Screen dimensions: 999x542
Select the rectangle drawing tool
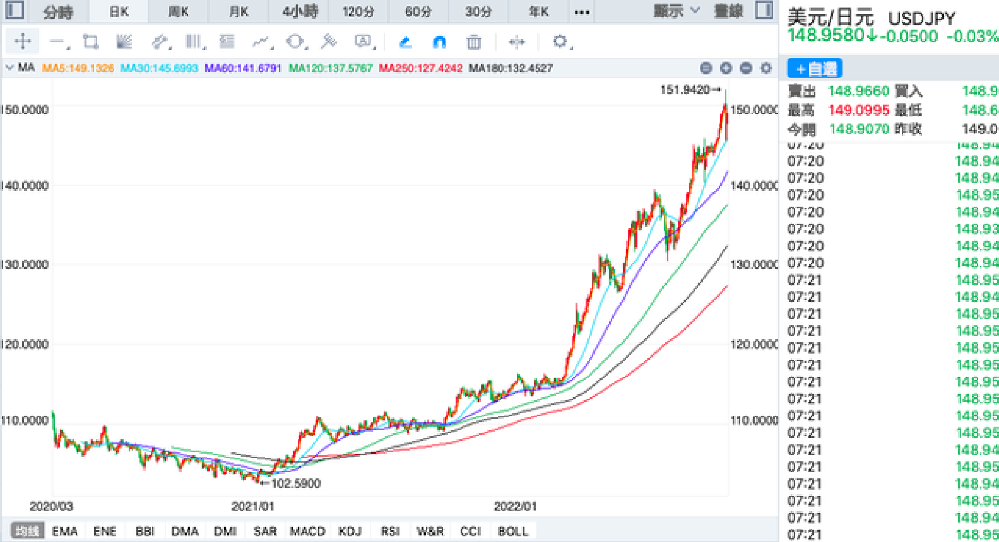coord(91,42)
